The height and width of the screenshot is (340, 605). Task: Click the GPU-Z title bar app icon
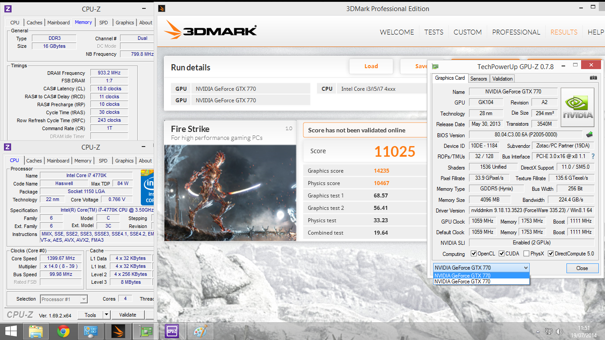pos(435,66)
